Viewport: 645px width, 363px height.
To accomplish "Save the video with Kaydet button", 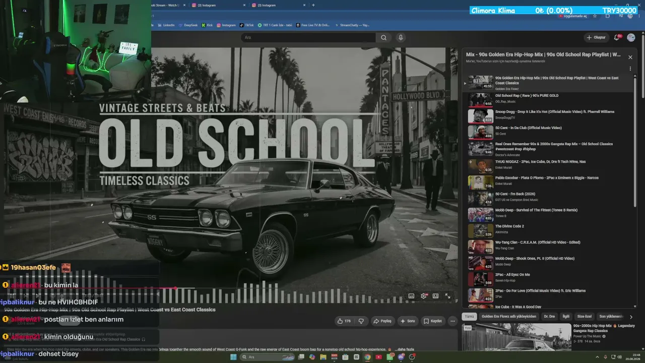I will point(433,321).
